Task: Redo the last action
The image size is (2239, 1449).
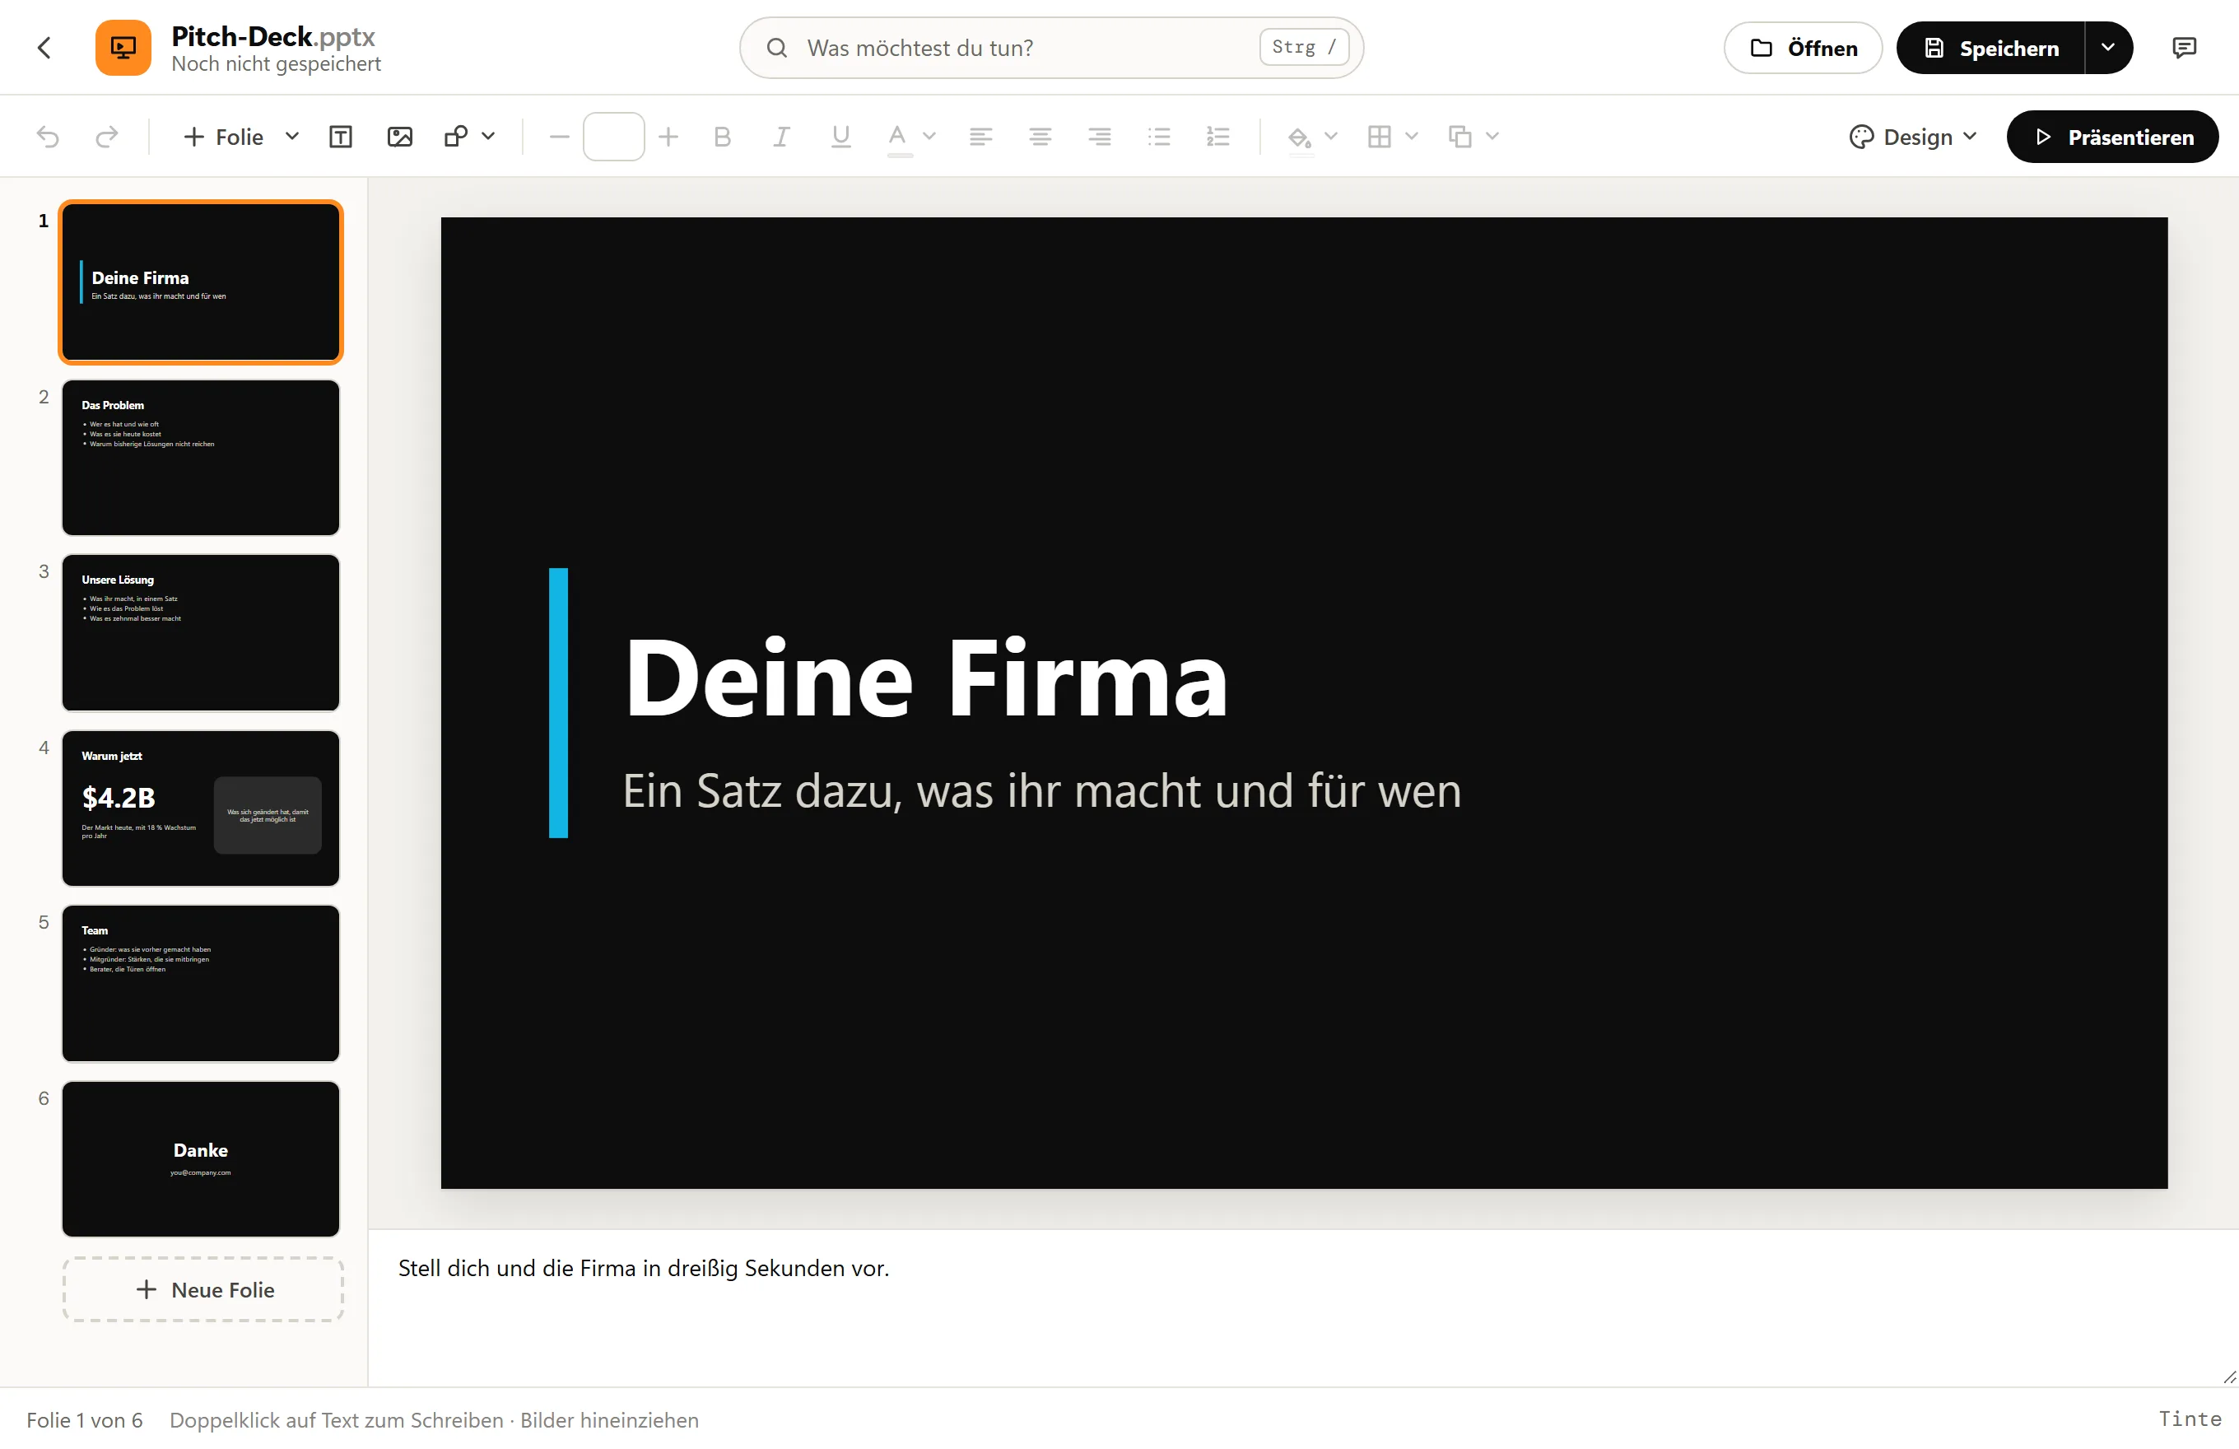Action: tap(107, 137)
